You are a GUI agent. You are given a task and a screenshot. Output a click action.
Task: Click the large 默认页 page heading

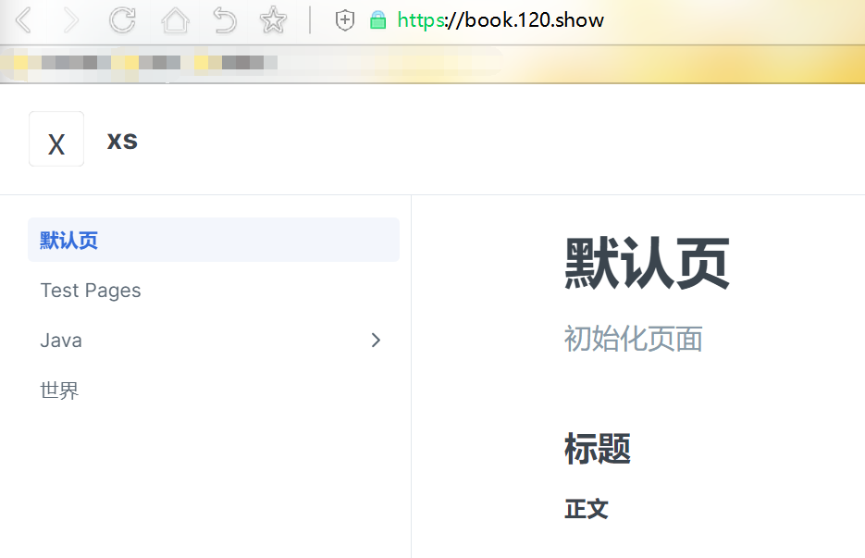[x=647, y=264]
